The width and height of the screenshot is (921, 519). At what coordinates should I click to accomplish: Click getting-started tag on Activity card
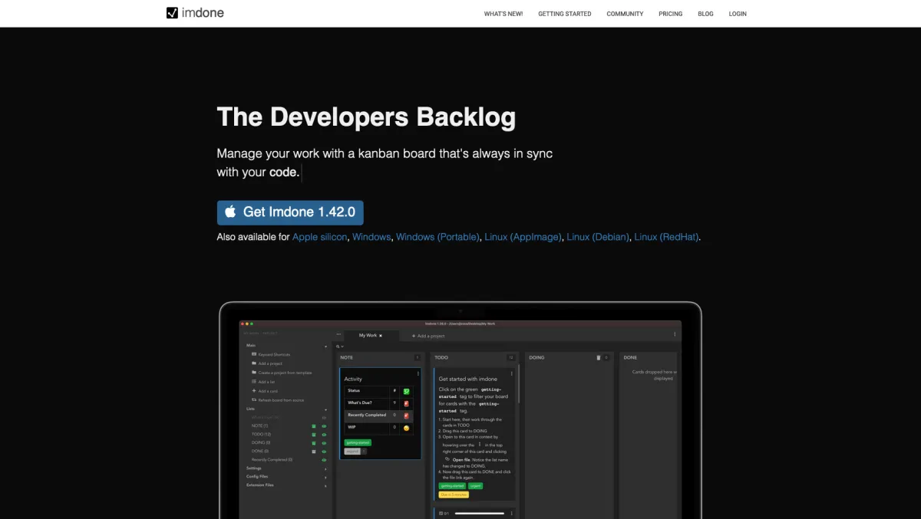[358, 442]
